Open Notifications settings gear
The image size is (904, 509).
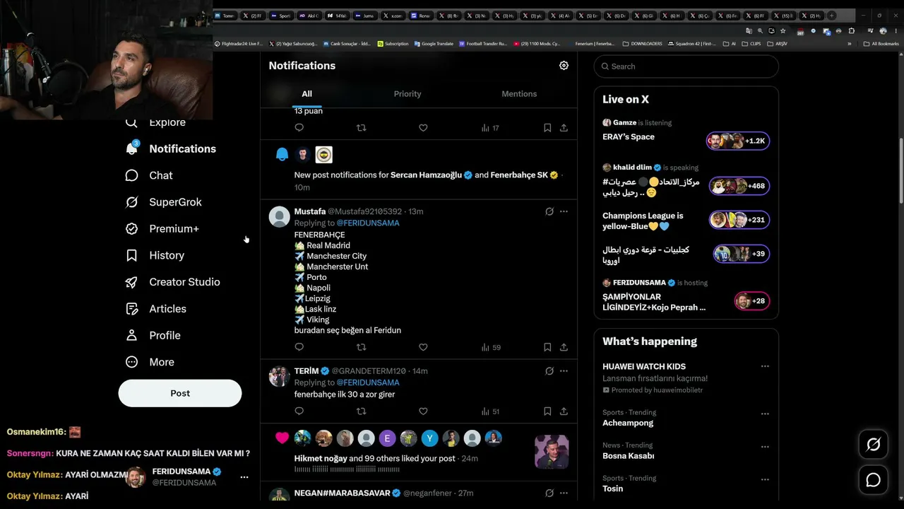point(564,65)
